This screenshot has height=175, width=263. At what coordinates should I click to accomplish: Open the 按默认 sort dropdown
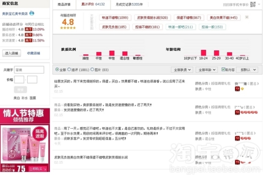(x=247, y=70)
